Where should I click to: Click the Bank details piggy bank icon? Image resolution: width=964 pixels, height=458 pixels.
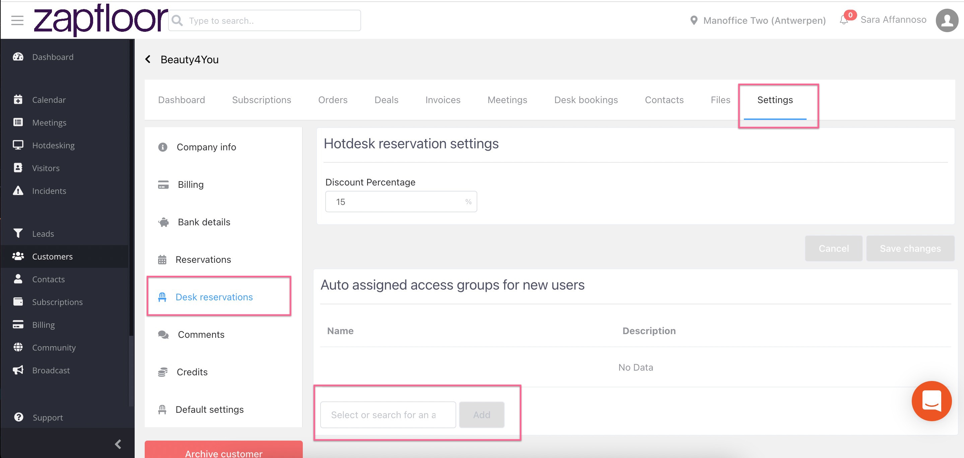click(x=163, y=222)
